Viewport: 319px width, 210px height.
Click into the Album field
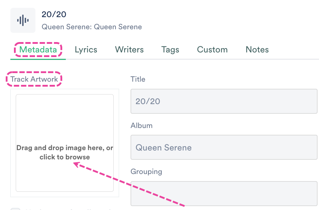[x=224, y=147]
